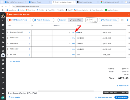Switch to Dev and Test Team Stories tab
The width and height of the screenshot is (130, 100).
point(15,2)
